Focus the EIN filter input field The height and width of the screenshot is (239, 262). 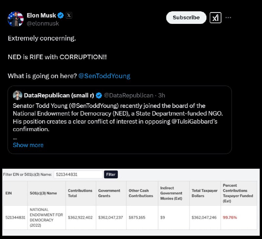point(78,175)
